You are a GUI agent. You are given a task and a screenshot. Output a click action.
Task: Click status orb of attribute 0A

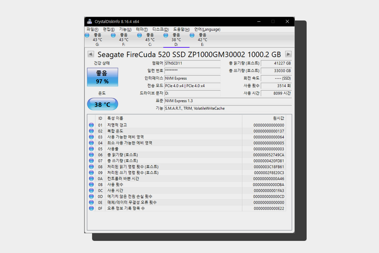pyautogui.click(x=91, y=179)
